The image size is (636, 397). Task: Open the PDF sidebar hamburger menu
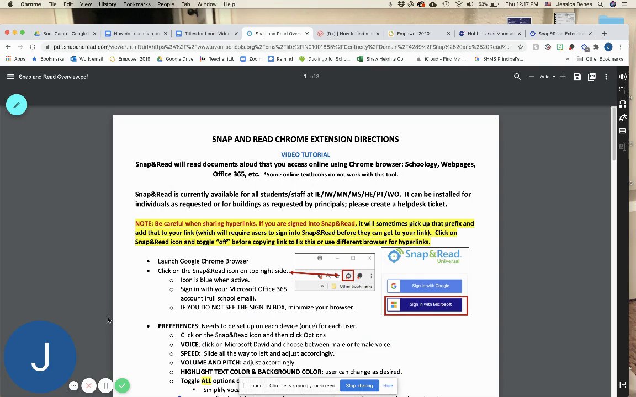coord(10,77)
